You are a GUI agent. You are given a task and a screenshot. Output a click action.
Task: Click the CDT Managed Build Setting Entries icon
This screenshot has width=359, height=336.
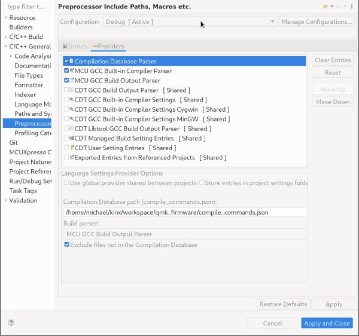[x=72, y=138]
